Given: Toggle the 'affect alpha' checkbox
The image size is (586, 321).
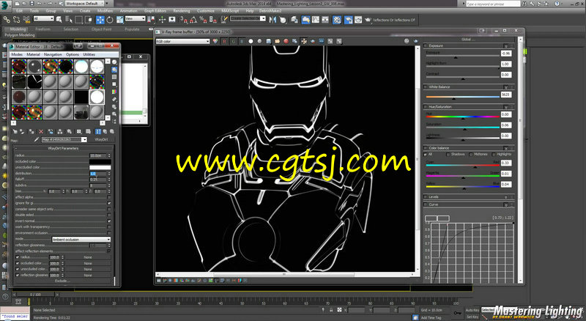Looking at the screenshot, I should (109, 197).
